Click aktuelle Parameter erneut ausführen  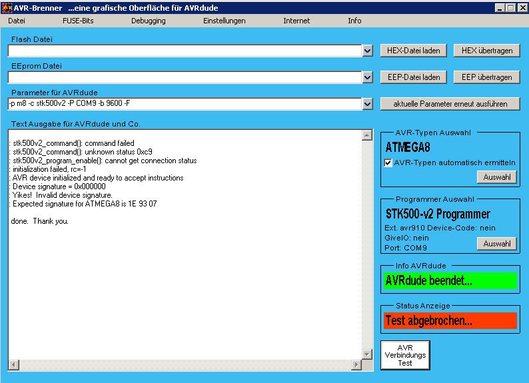450,104
